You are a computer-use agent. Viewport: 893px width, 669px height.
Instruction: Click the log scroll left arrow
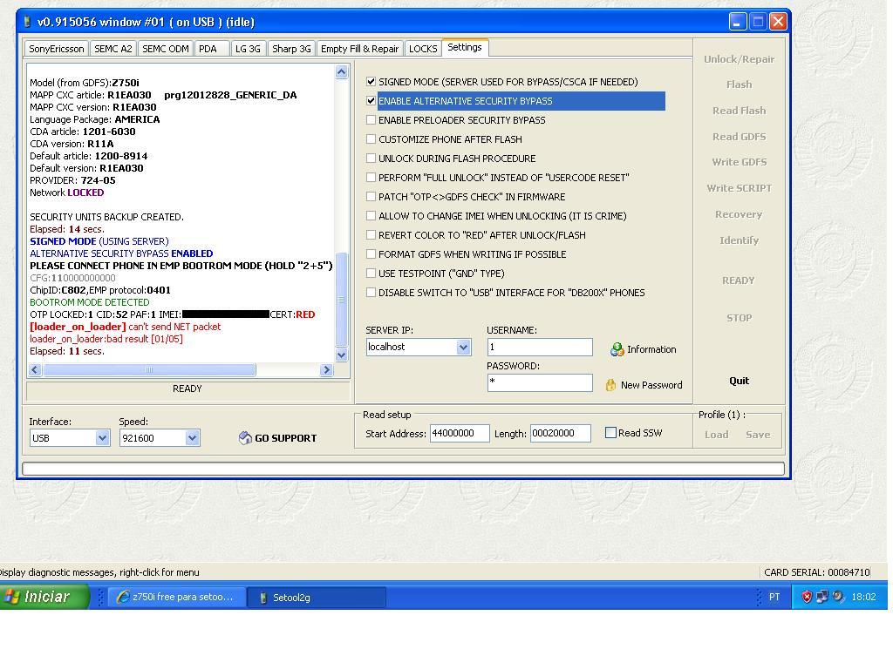(x=35, y=369)
